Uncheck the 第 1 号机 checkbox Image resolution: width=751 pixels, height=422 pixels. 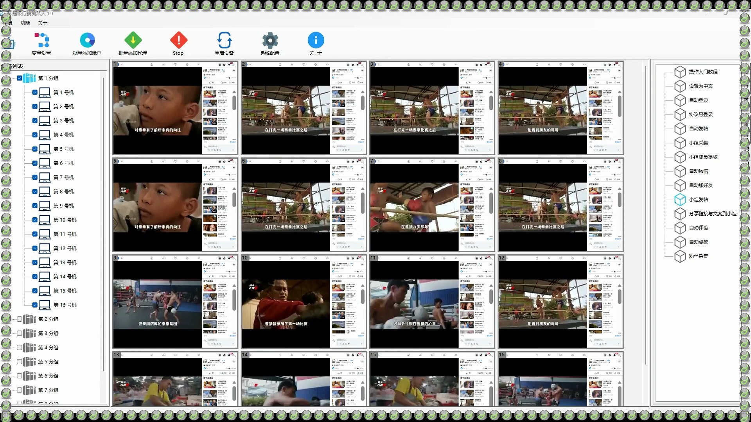tap(35, 93)
